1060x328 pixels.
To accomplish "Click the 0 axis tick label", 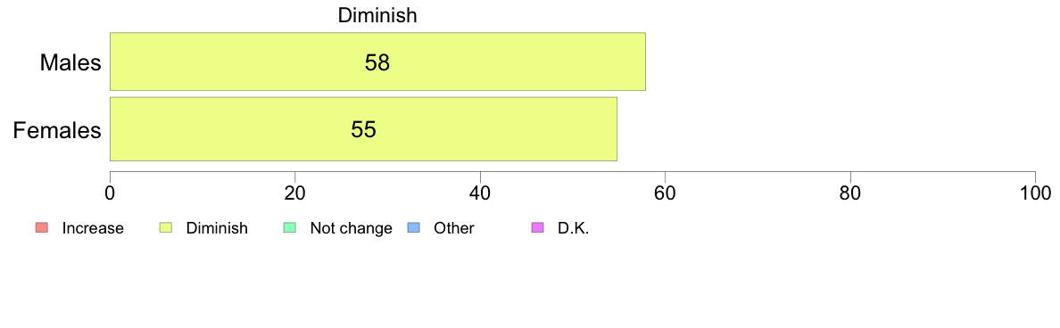I will tap(110, 193).
